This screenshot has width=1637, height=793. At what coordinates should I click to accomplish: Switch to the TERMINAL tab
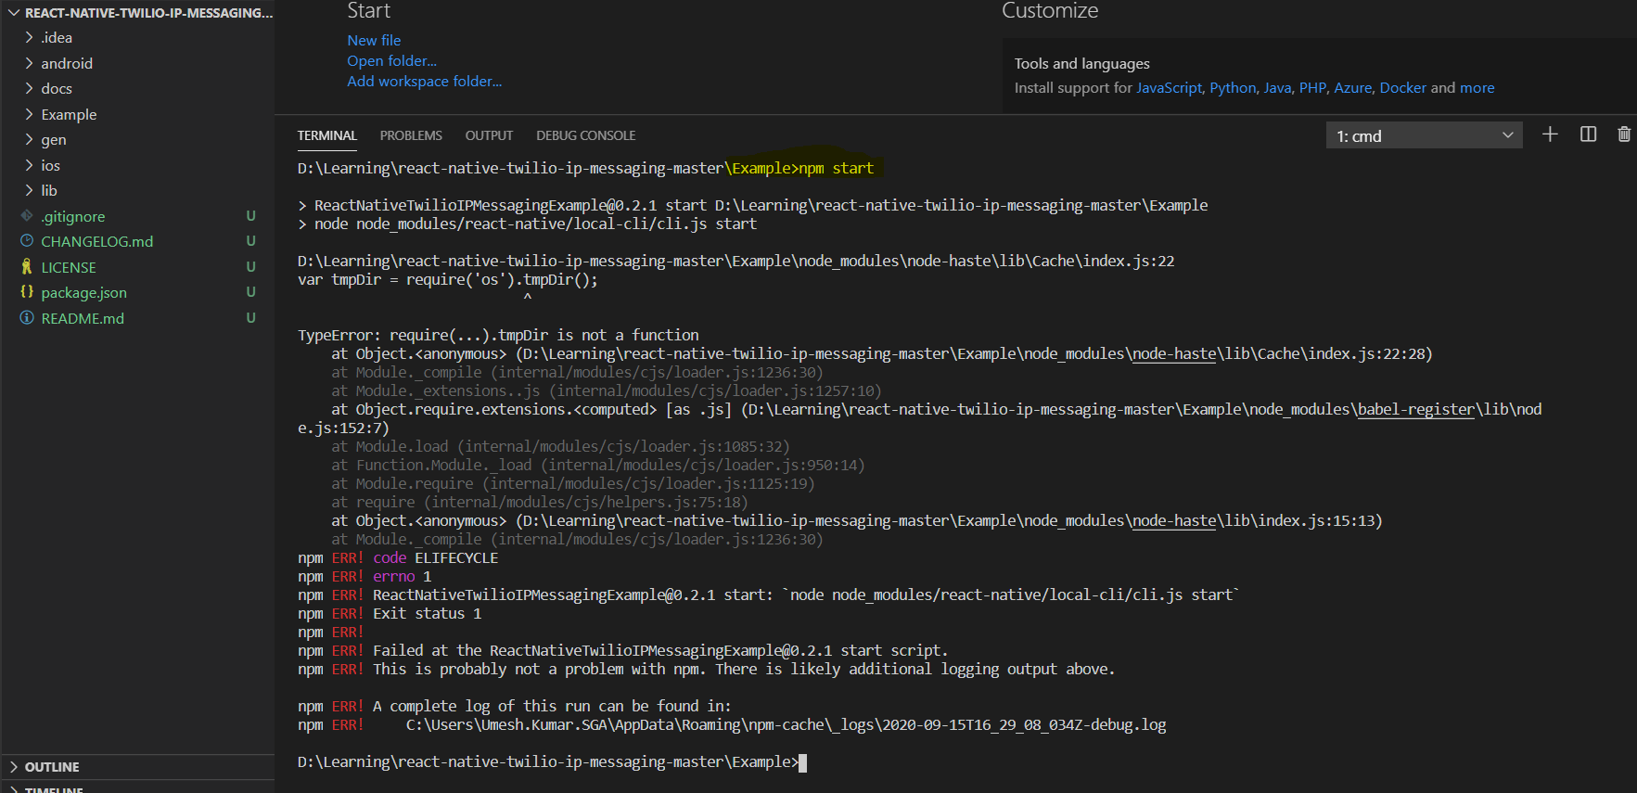click(326, 135)
